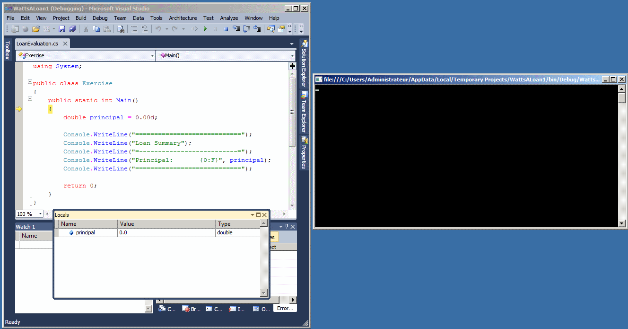Click the Step Into icon
628x329 pixels.
tap(236, 28)
